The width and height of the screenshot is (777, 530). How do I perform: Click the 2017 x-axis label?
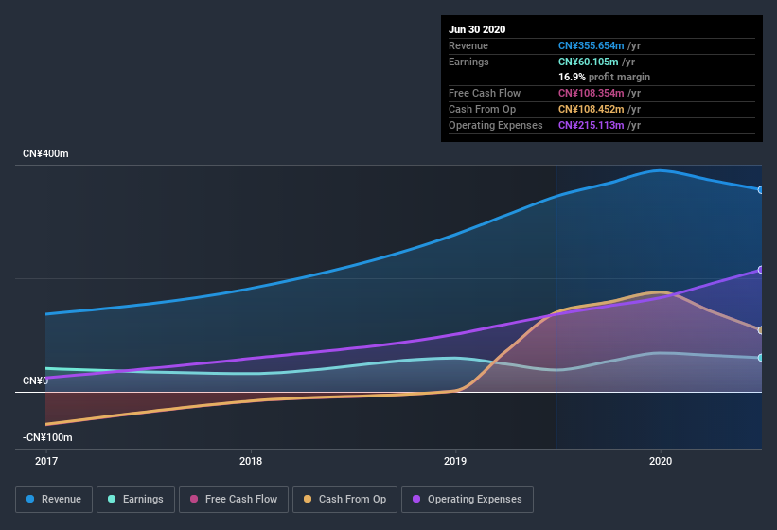pos(46,461)
